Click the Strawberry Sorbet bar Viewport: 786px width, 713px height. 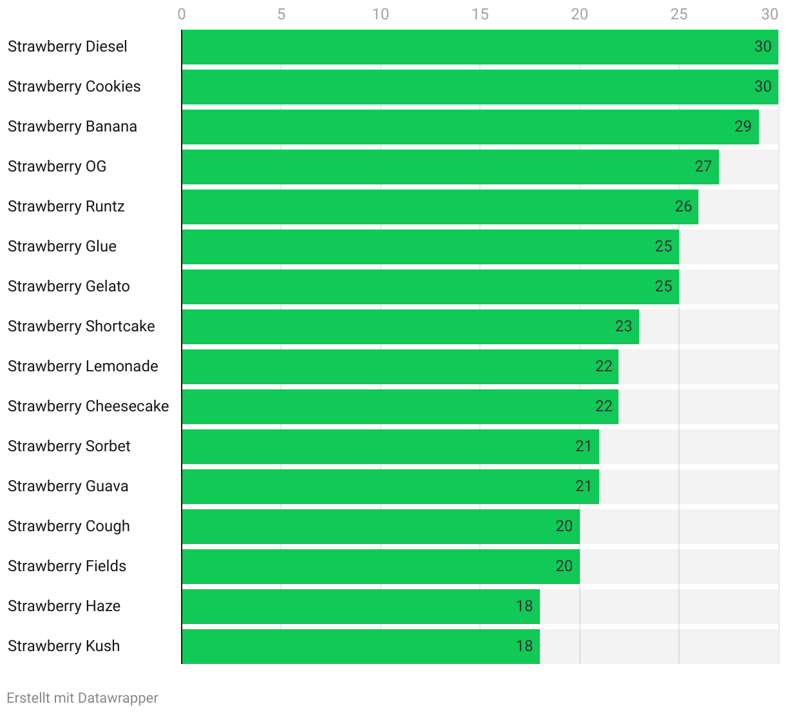click(390, 447)
